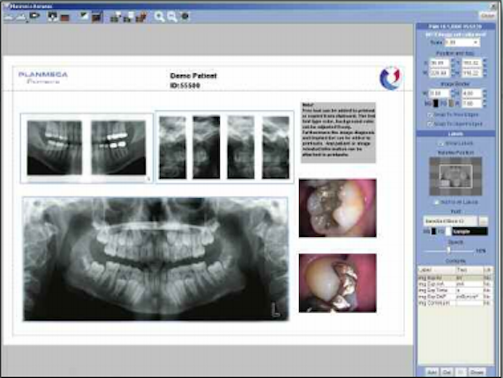Click the height field under Position and Size

(x=471, y=73)
